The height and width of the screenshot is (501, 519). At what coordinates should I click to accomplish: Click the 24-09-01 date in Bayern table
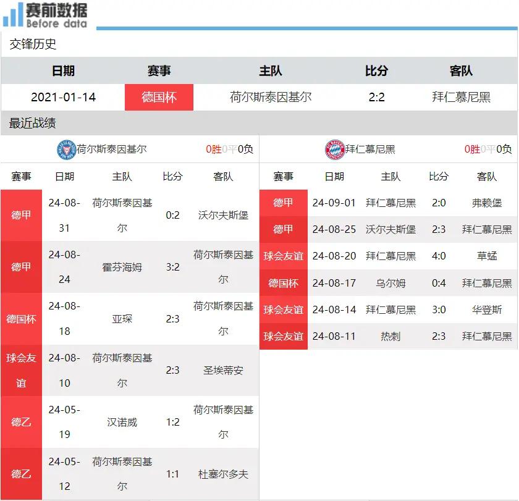pos(334,203)
